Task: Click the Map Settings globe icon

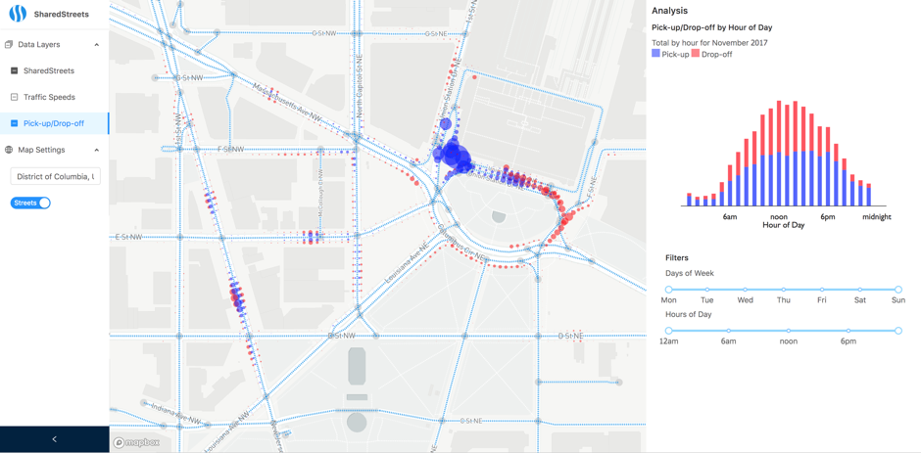Action: pos(9,150)
